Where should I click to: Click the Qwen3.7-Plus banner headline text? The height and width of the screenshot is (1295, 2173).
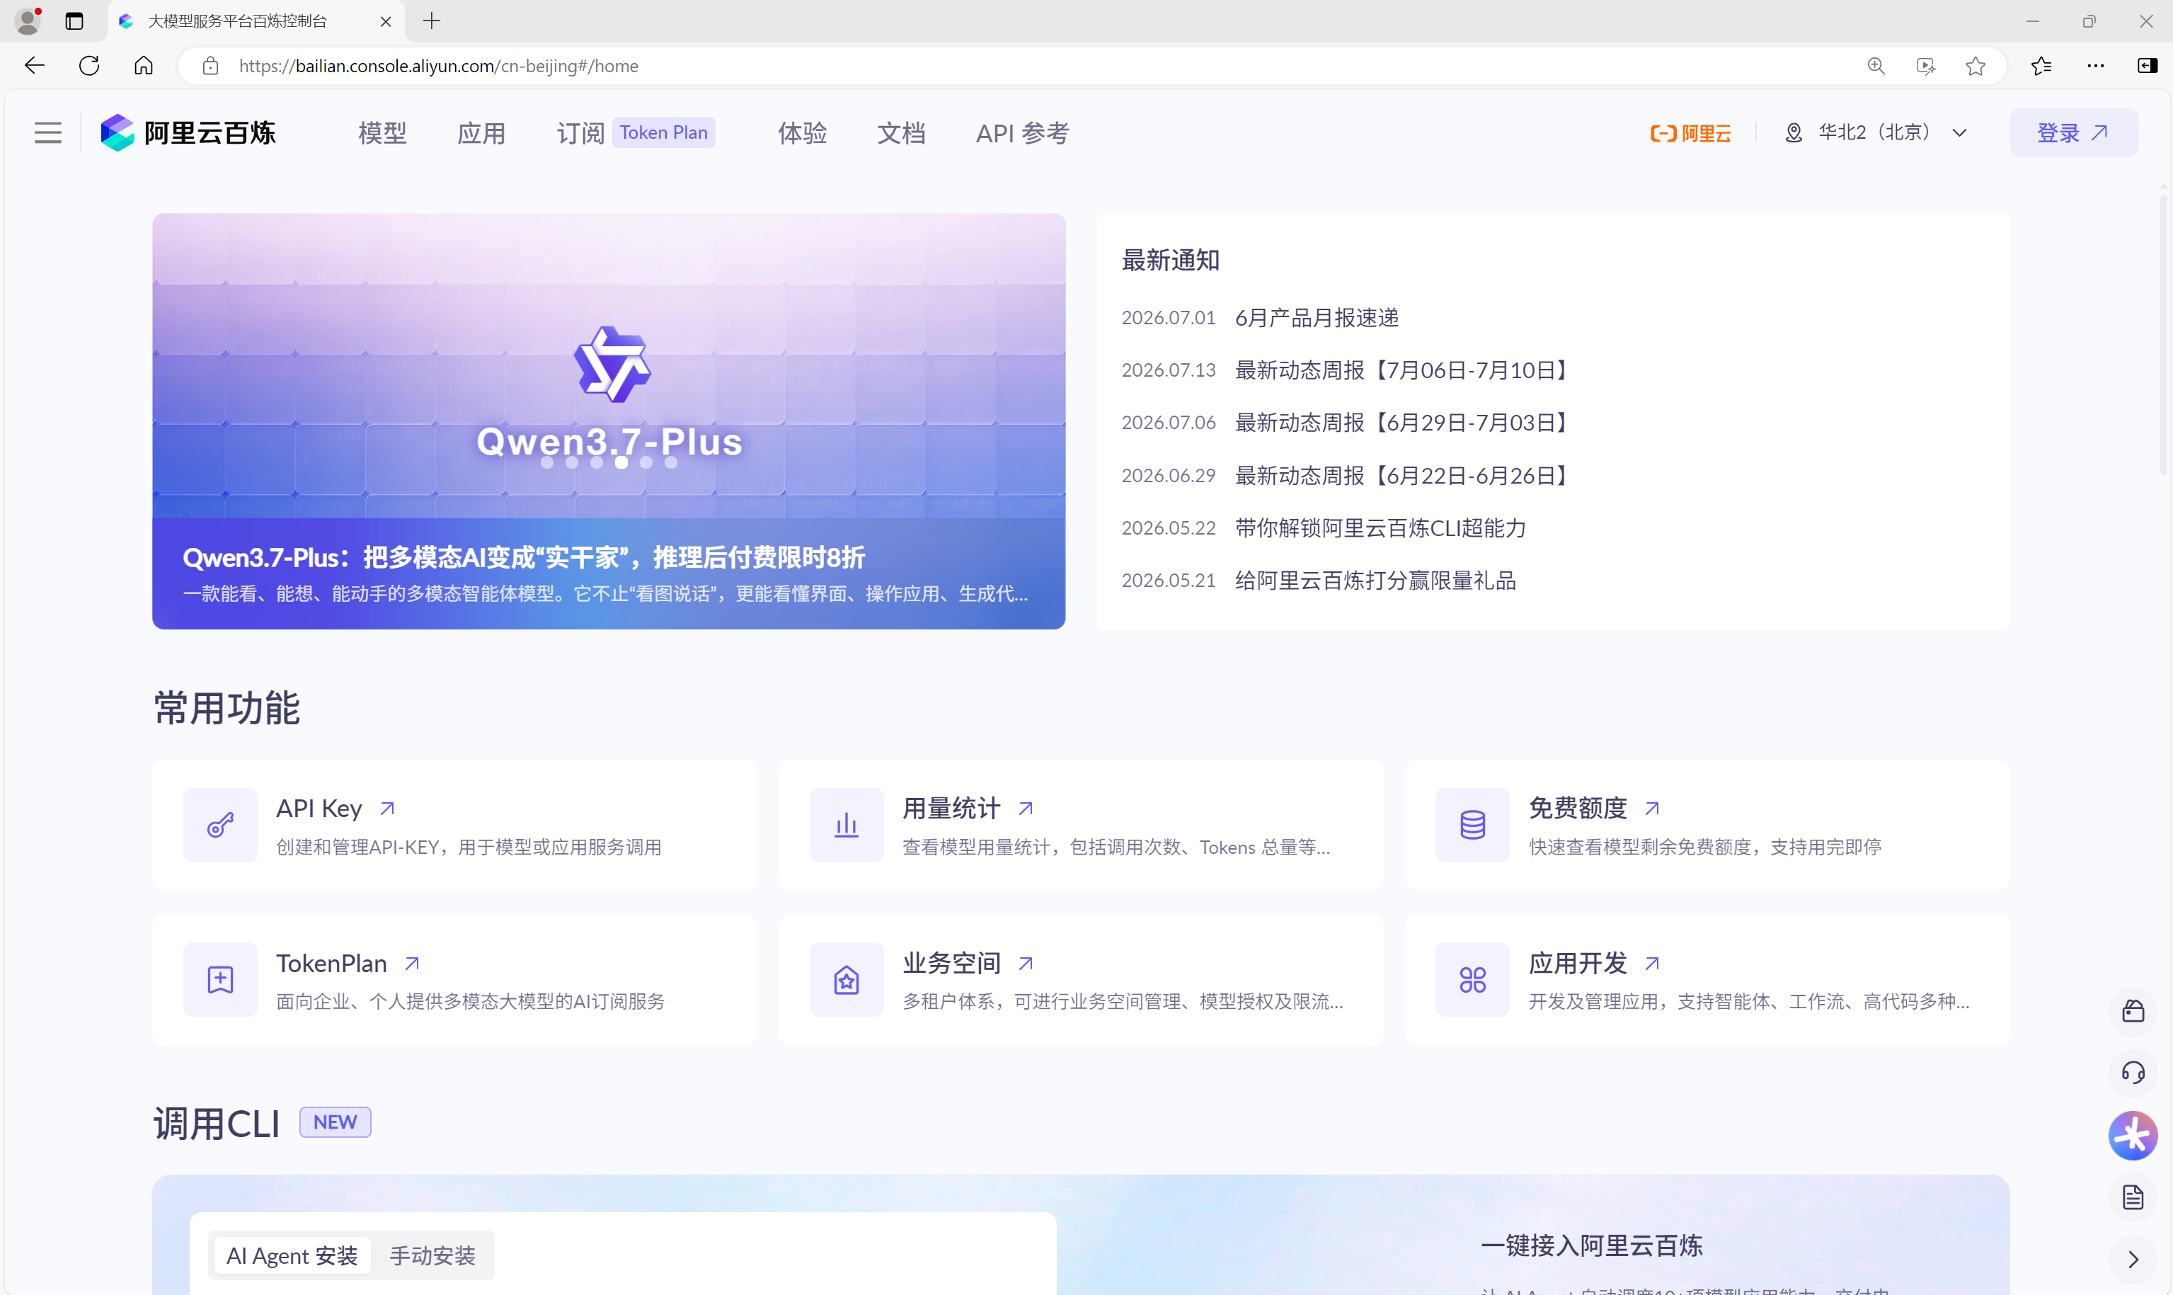(523, 558)
